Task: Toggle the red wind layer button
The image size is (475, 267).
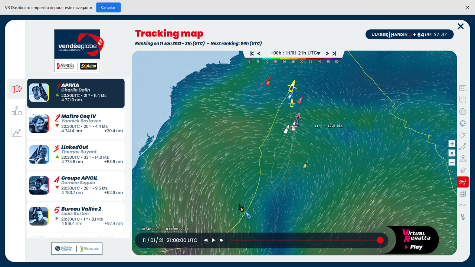Action: click(x=463, y=182)
